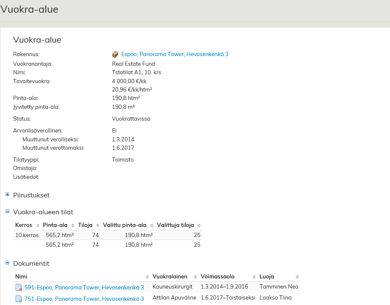Sort documents by the Nimi column header
The width and height of the screenshot is (390, 305).
[21, 277]
